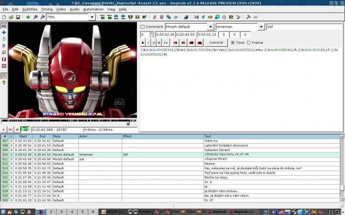This screenshot has height=215, width=345.
Task: Play the video with play button
Action: pos(4,129)
